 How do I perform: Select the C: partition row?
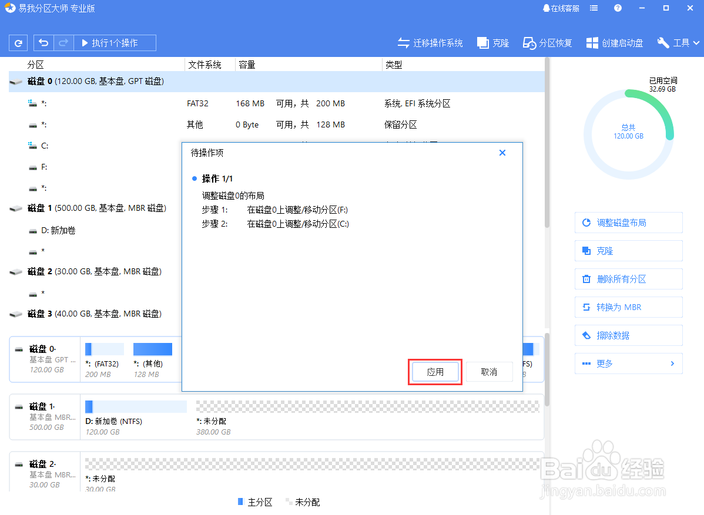95,146
